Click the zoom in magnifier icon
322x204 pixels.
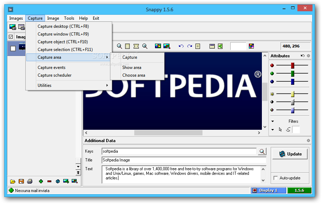145,46
